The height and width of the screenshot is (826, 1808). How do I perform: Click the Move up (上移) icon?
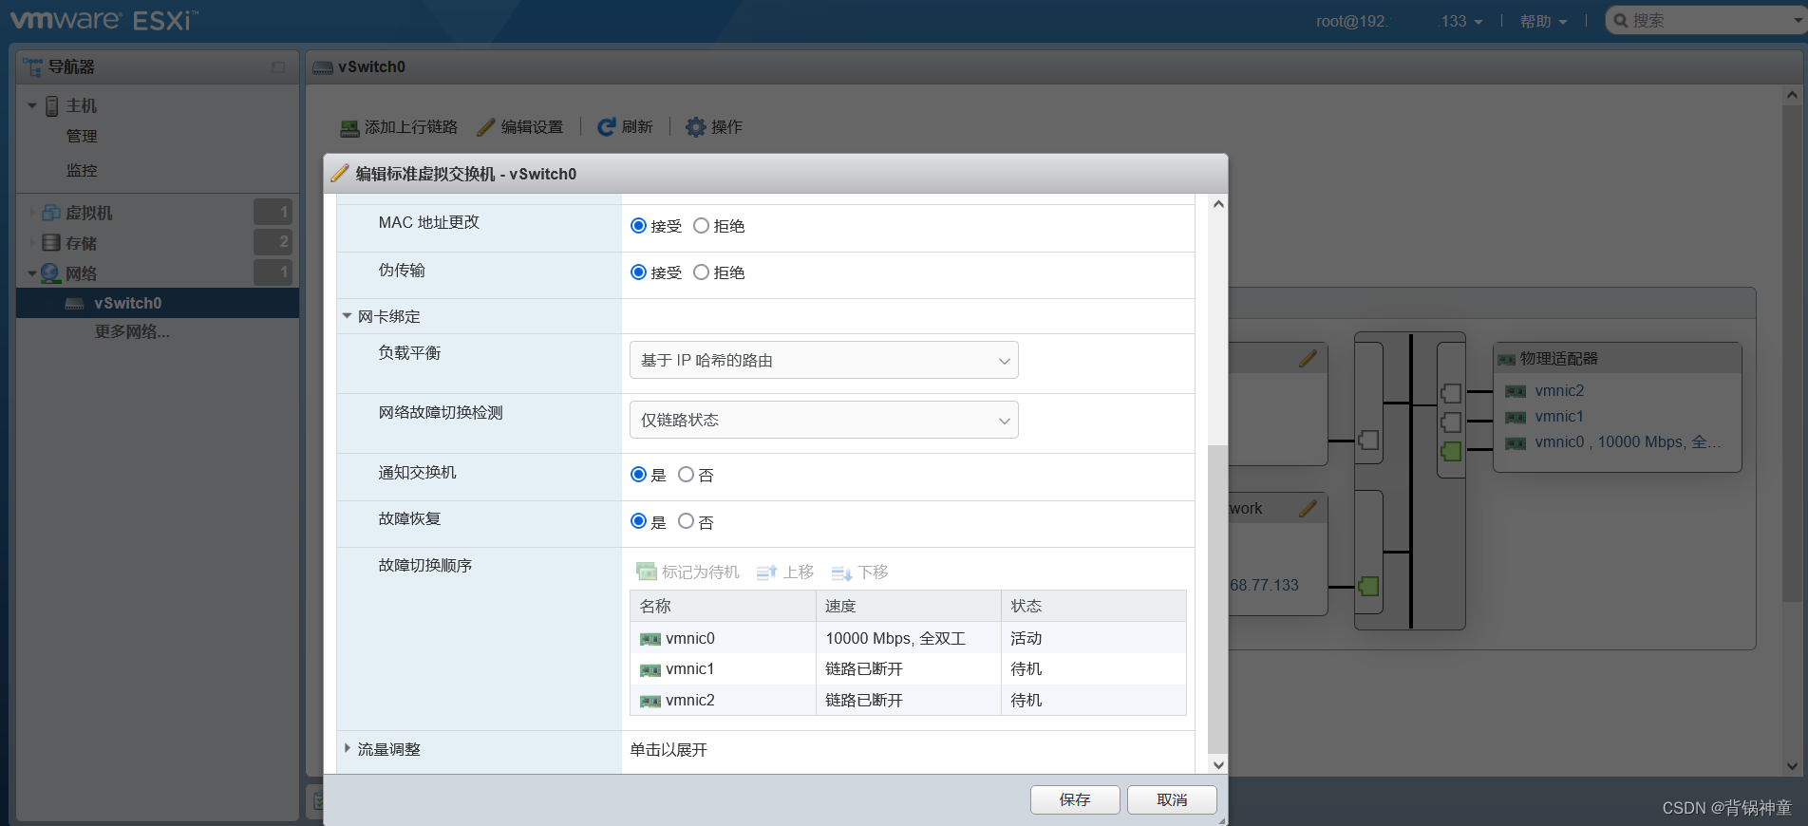point(766,573)
